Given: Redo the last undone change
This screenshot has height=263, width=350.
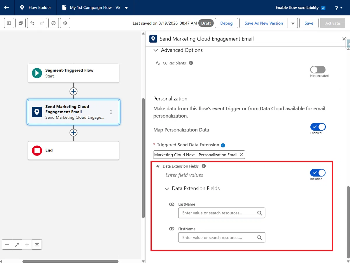Looking at the screenshot, I should coord(42,23).
